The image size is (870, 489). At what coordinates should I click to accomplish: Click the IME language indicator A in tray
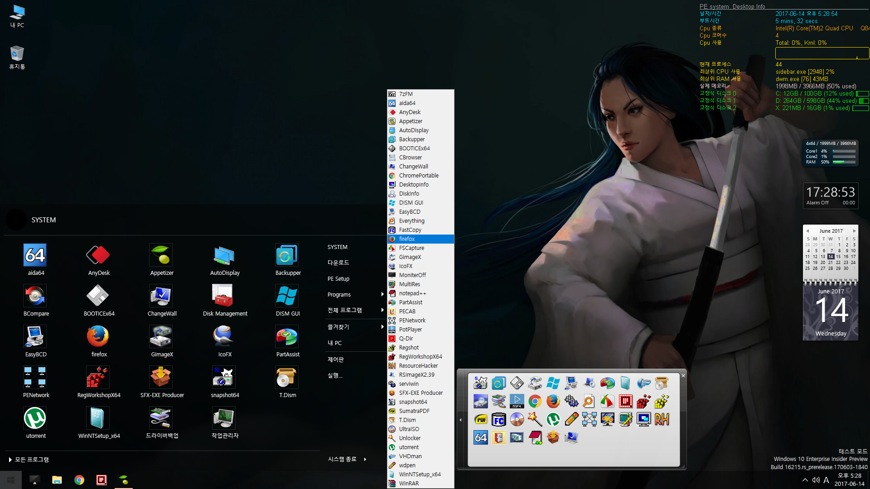pyautogui.click(x=826, y=480)
